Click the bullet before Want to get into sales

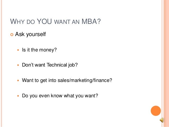[x=18, y=80]
